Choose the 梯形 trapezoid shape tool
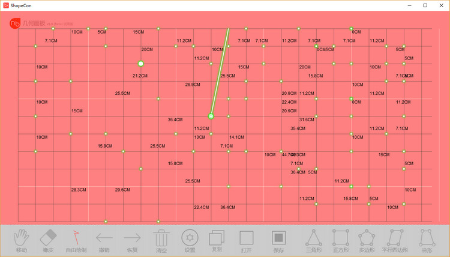 (x=427, y=241)
